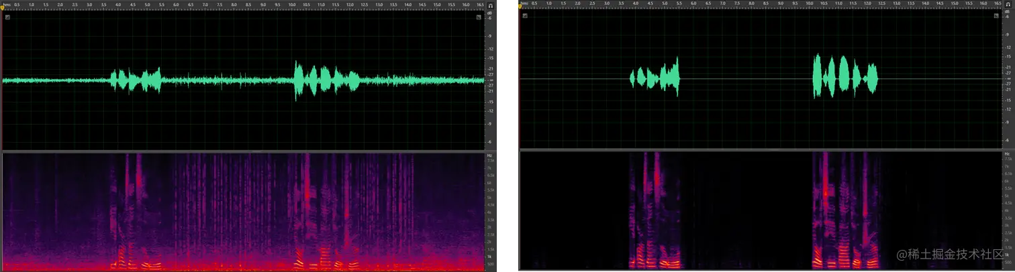Click the dB label on left amplitude scale
Screen dimensions: 1015x272
click(x=490, y=12)
